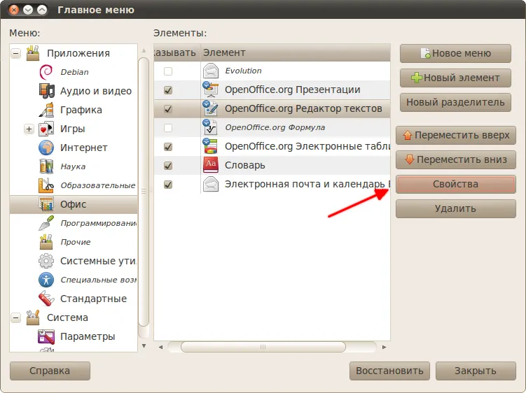Uncheck the OpenOffice.org Редактор текстов checkbox

[x=168, y=109]
